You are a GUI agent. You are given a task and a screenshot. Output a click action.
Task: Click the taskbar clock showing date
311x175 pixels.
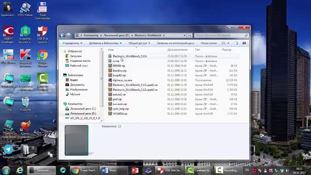(299, 171)
